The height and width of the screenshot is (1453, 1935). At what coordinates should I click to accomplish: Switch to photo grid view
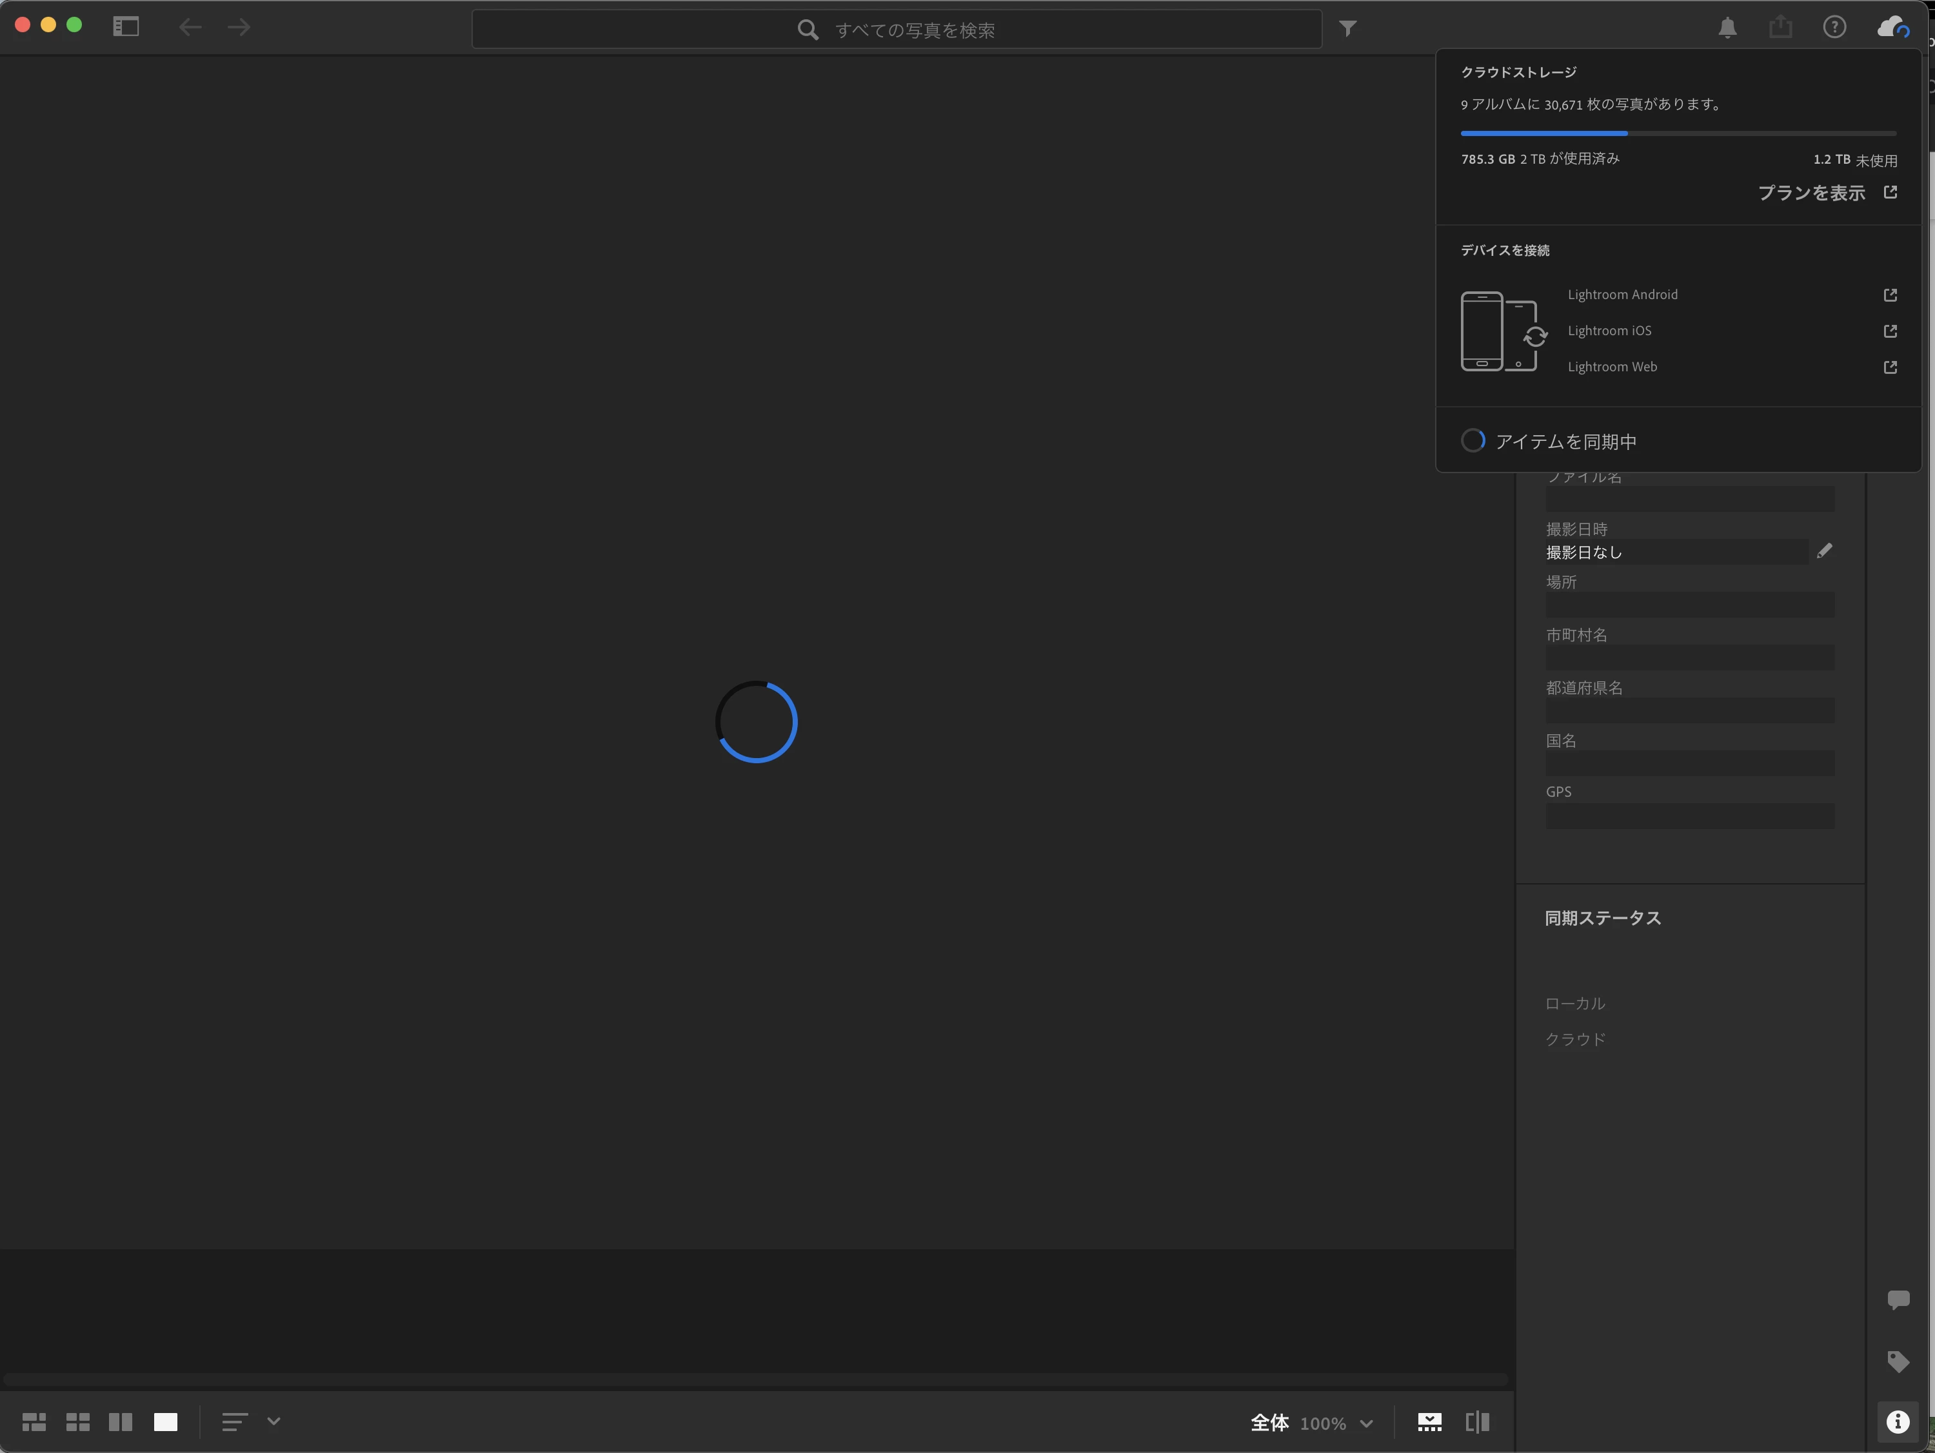[x=34, y=1423]
